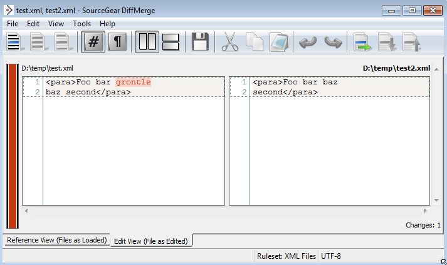The width and height of the screenshot is (447, 265).
Task: Click line number 2 in right pane
Action: [244, 92]
